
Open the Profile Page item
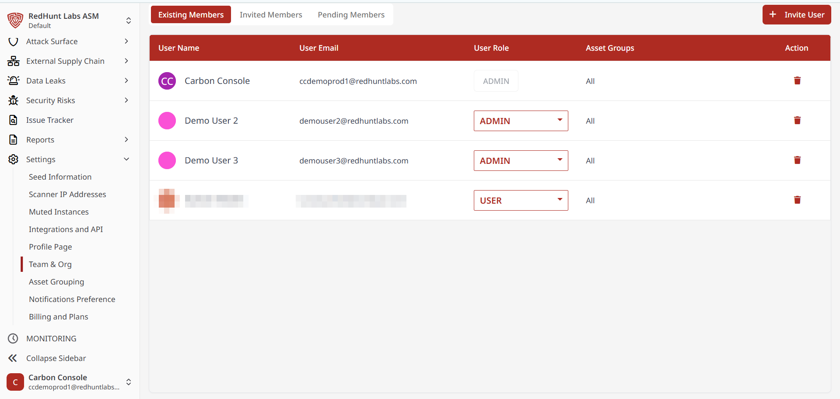(50, 247)
